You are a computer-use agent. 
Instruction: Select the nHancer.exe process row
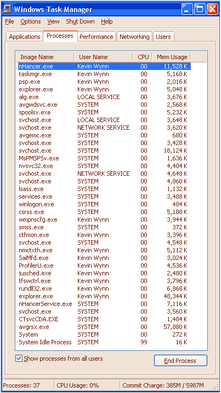click(104, 66)
